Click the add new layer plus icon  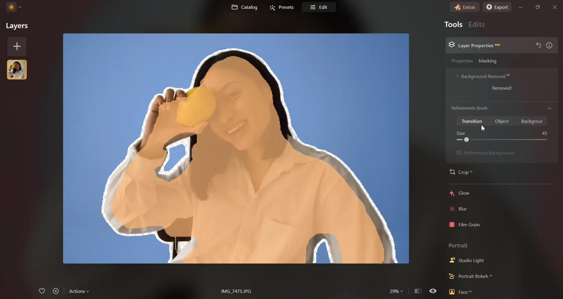click(17, 46)
